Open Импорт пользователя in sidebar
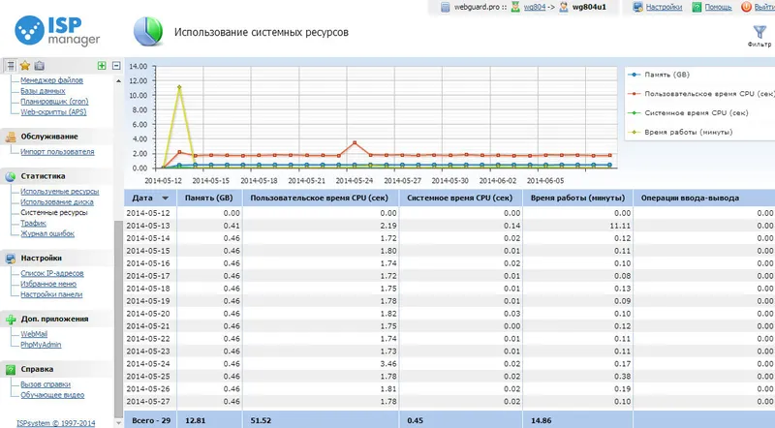Screen dimensions: 775x428 (57, 152)
